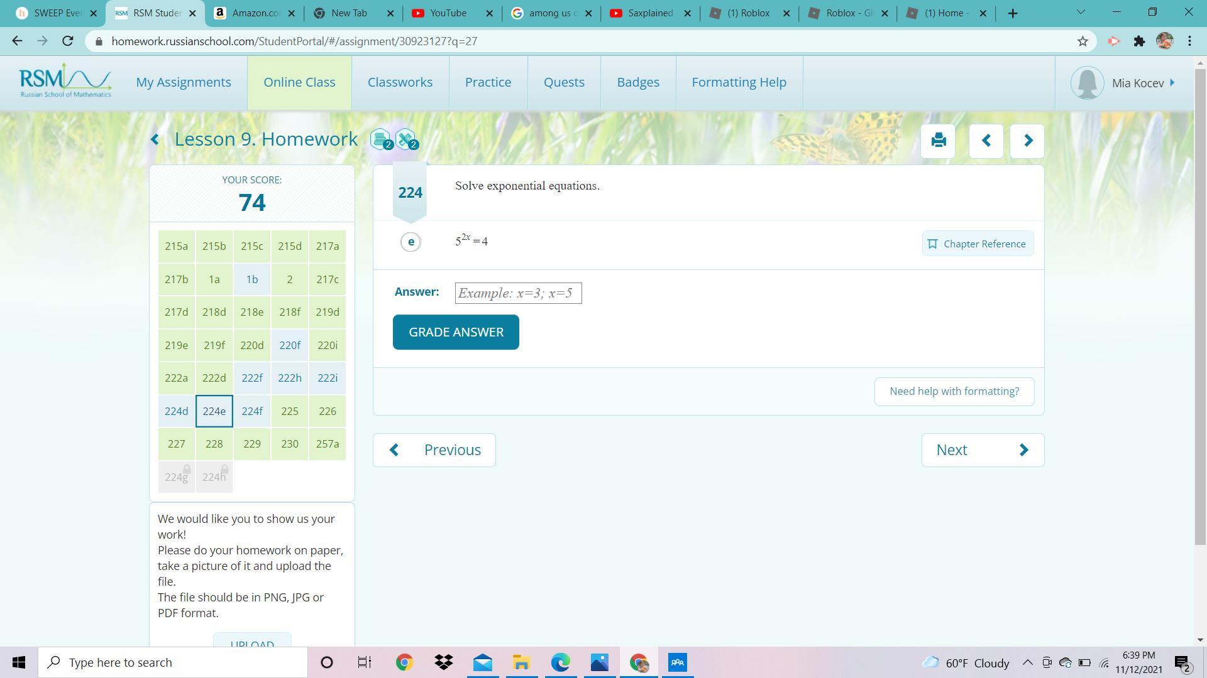Click the Answer input field
The image size is (1207, 678).
coord(518,293)
